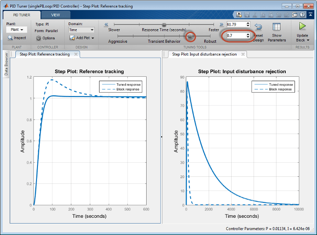
Task: Open the Data Browser side panel
Action: pyautogui.click(x=6, y=64)
